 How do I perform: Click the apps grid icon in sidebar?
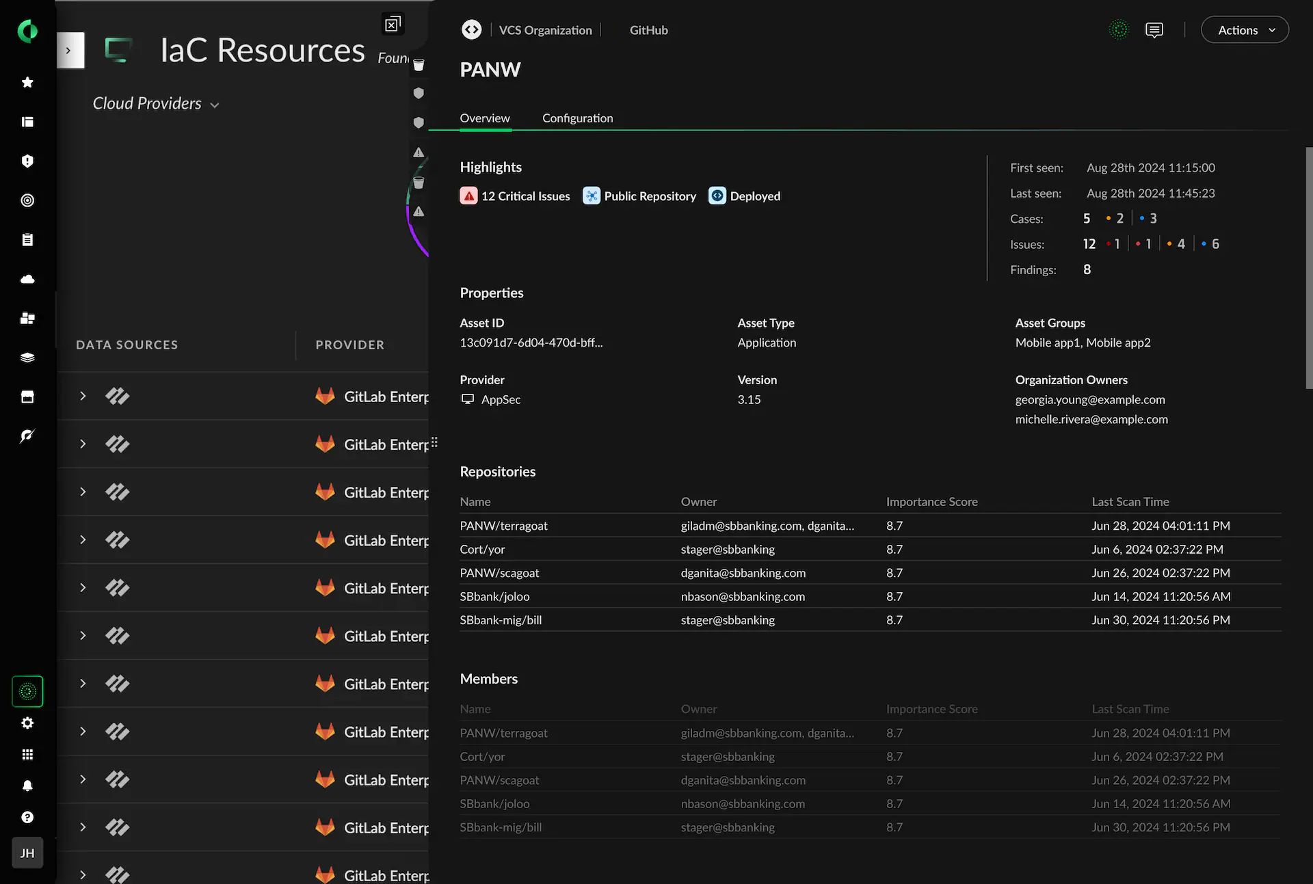(27, 754)
